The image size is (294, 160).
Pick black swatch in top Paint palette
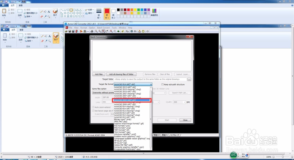tap(118, 10)
